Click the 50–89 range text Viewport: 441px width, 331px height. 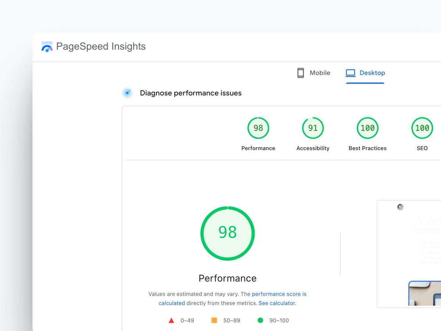[x=232, y=320]
